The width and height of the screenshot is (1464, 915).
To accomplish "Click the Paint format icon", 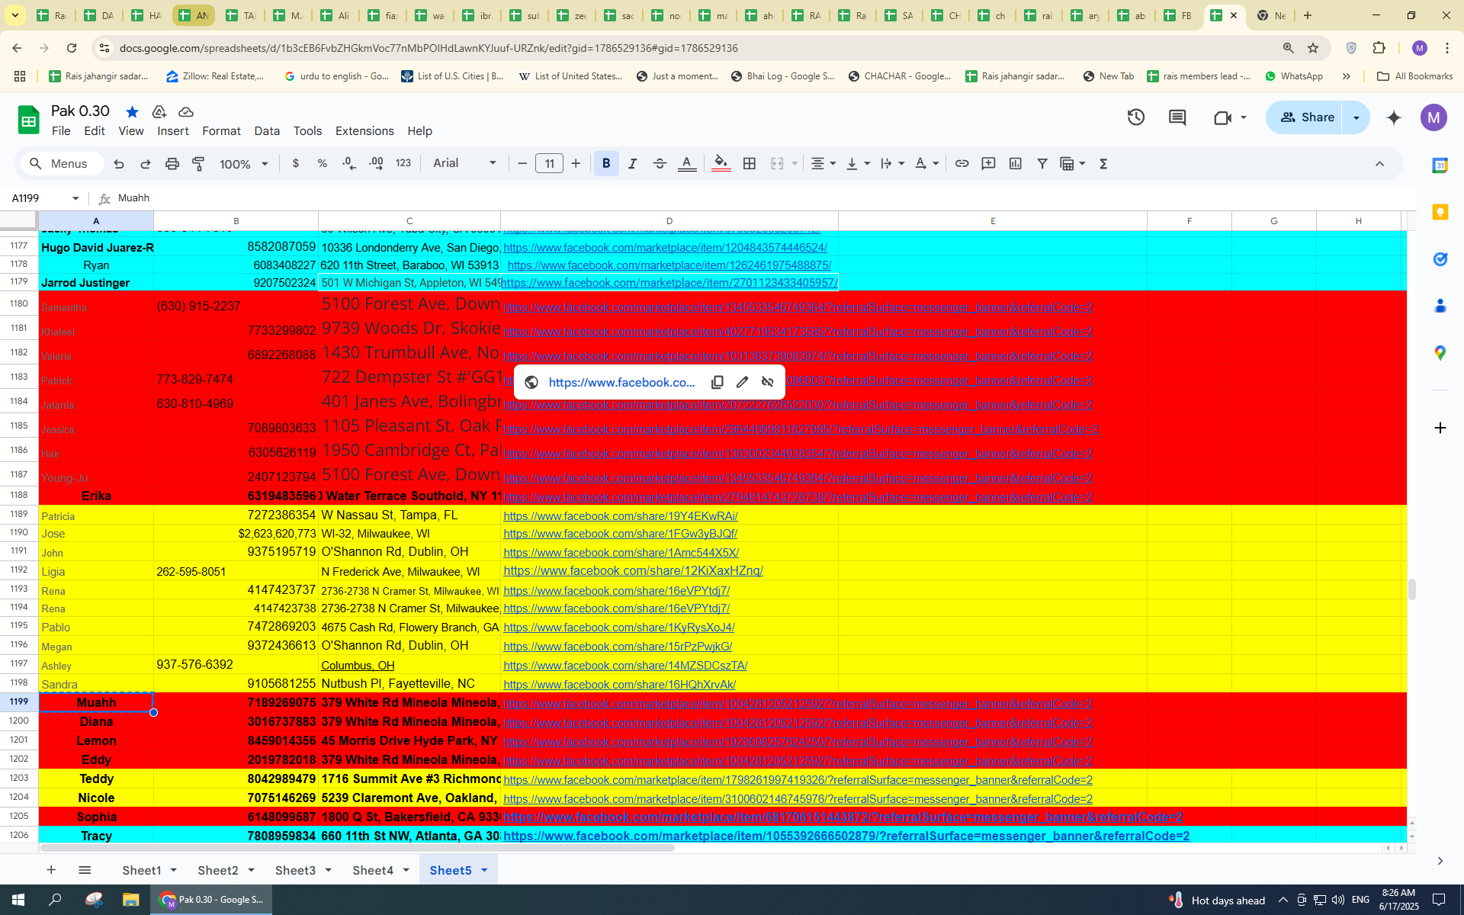I will 198,164.
